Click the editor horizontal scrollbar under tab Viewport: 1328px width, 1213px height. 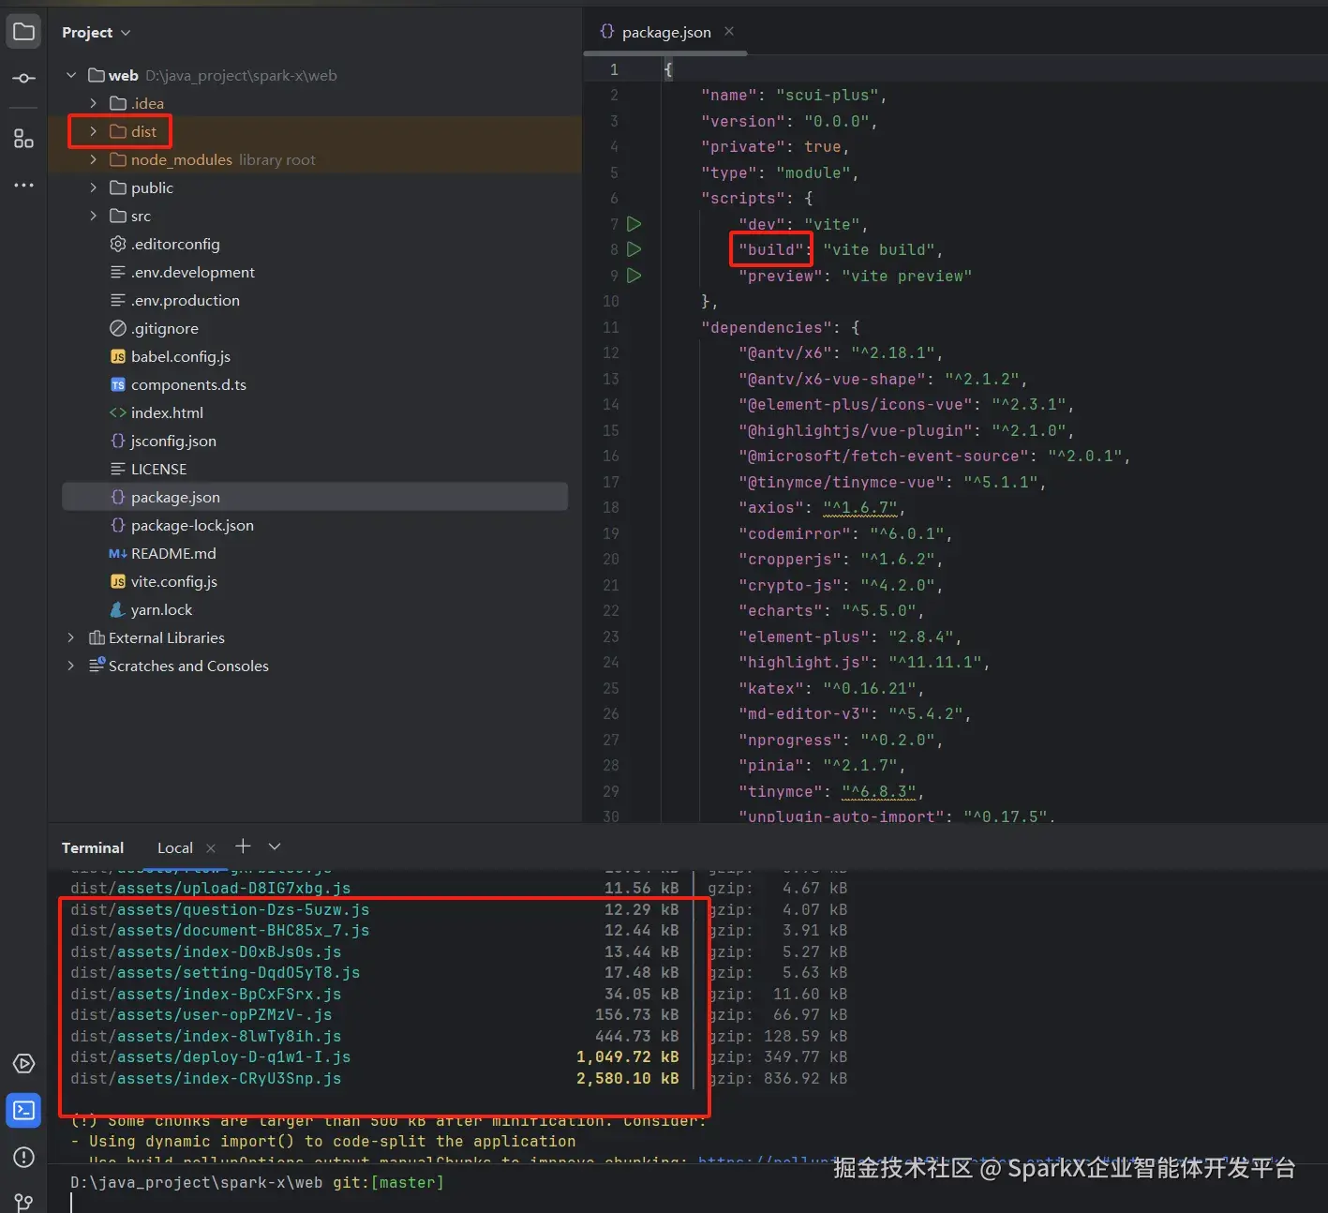click(667, 53)
